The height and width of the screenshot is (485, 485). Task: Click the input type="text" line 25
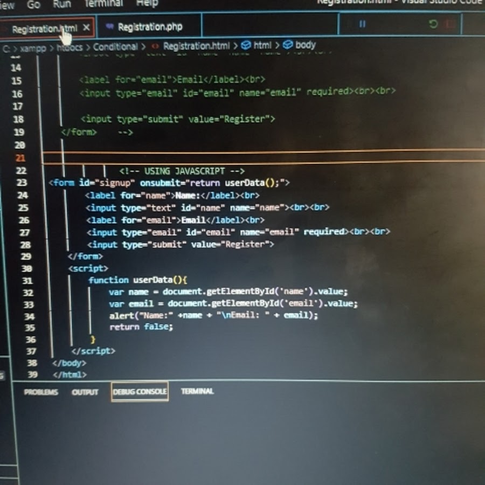pyautogui.click(x=207, y=207)
